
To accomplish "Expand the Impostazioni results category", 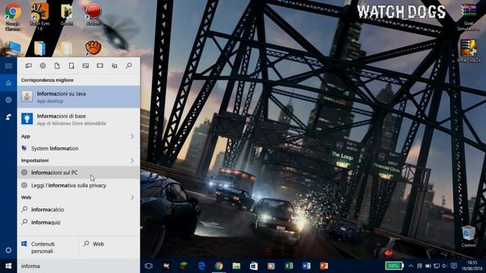I will pos(132,160).
